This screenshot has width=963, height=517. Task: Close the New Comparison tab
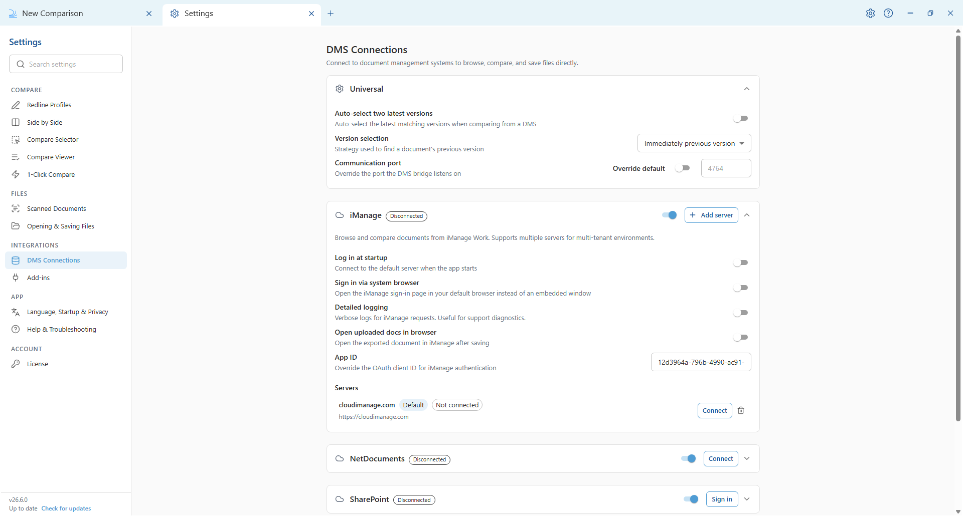tap(149, 14)
